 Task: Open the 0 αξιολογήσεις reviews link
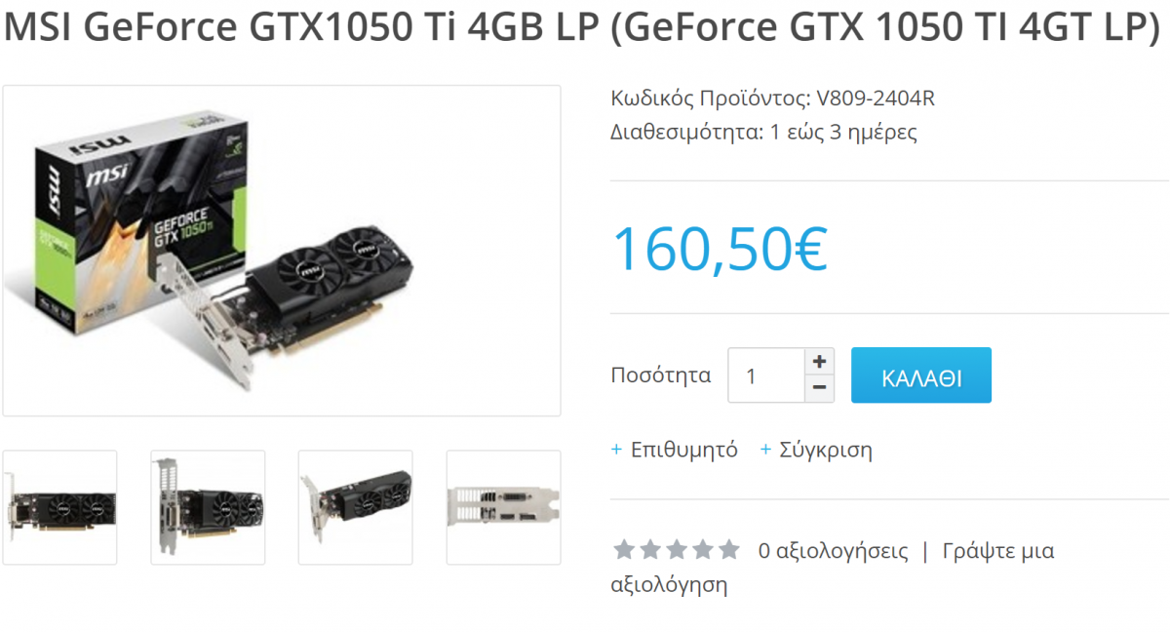pyautogui.click(x=833, y=551)
